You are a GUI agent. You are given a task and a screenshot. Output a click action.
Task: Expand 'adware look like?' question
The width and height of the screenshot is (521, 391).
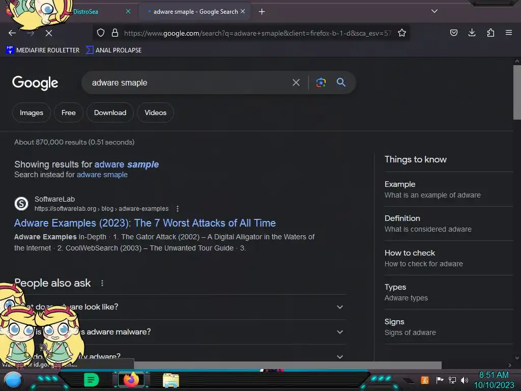point(180,307)
